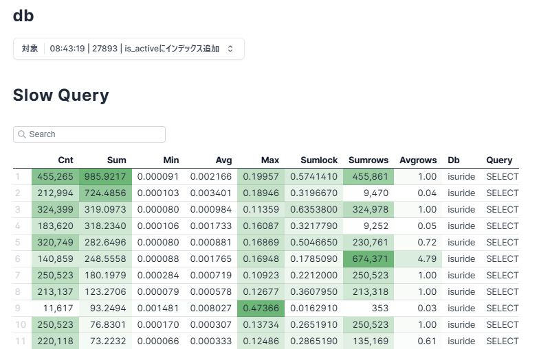Select the cell with count 455,265

tap(55, 177)
